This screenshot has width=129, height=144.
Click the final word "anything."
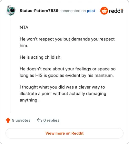pos(29,100)
